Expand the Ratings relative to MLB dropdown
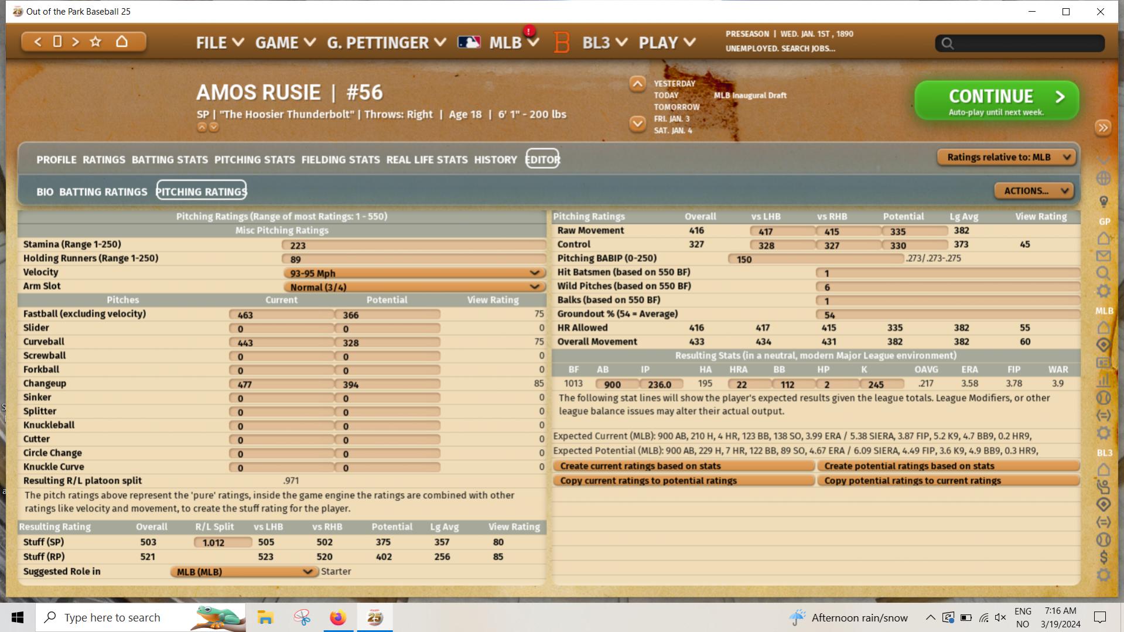This screenshot has width=1124, height=632. click(x=1006, y=157)
